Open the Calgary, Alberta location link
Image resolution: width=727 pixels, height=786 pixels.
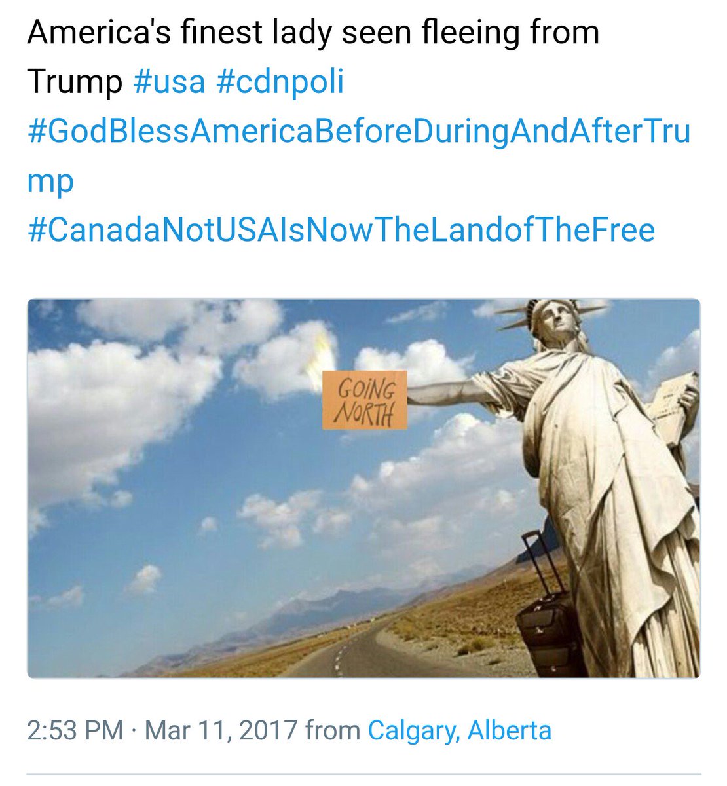pos(460,730)
